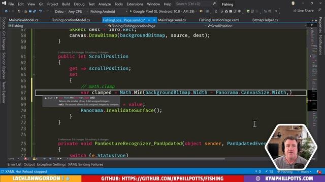The width and height of the screenshot is (325, 182).
Task: Click the Visual Studio logo icon
Action: (4, 4)
